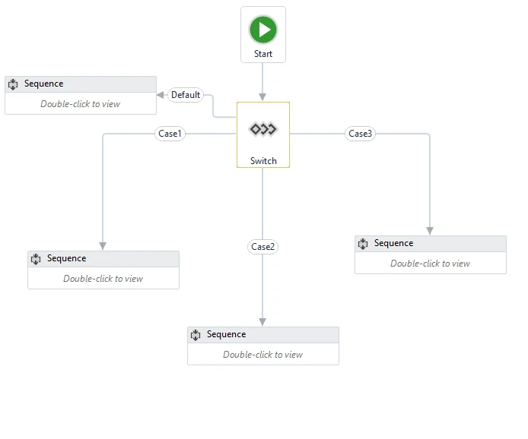Click 'Double-click to view' in the Case1 Sequence
Image resolution: width=528 pixels, height=439 pixels.
click(x=103, y=279)
